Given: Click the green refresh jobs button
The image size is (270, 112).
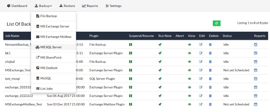Looking at the screenshot, I should click(217, 23).
